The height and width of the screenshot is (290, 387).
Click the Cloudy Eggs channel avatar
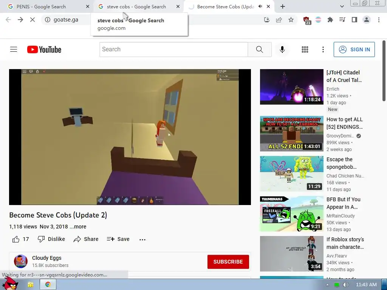(x=21, y=261)
